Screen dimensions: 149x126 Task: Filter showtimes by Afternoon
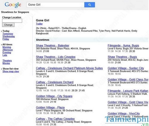tap(7, 50)
